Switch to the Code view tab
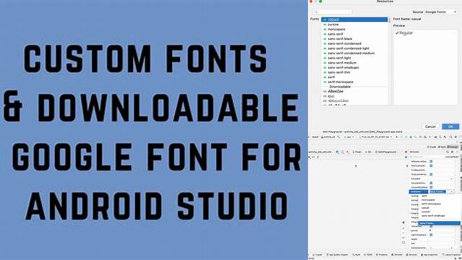 coord(432,147)
